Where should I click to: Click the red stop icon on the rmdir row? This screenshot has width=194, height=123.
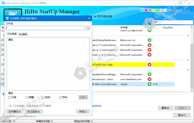point(149,55)
